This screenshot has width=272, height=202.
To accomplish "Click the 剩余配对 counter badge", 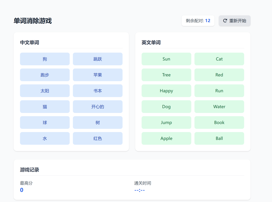I will [198, 21].
